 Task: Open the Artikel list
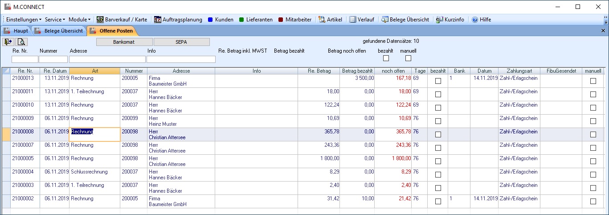[x=330, y=20]
